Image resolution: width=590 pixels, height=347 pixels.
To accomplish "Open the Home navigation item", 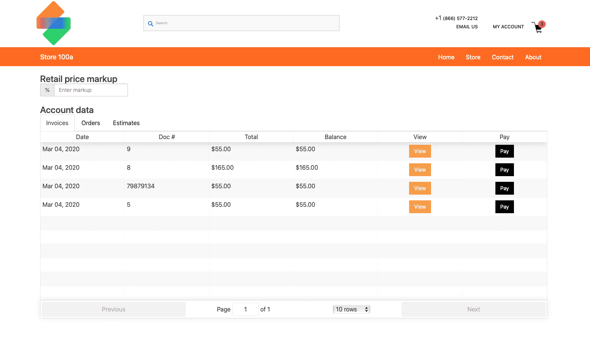I will coord(446,57).
